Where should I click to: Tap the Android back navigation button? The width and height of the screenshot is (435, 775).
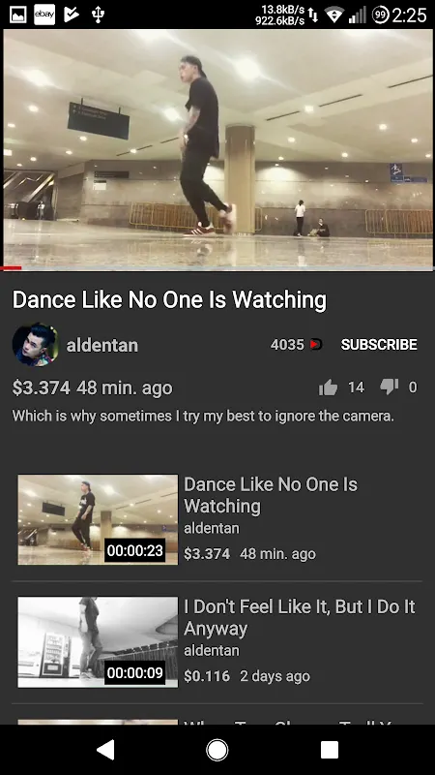105,750
